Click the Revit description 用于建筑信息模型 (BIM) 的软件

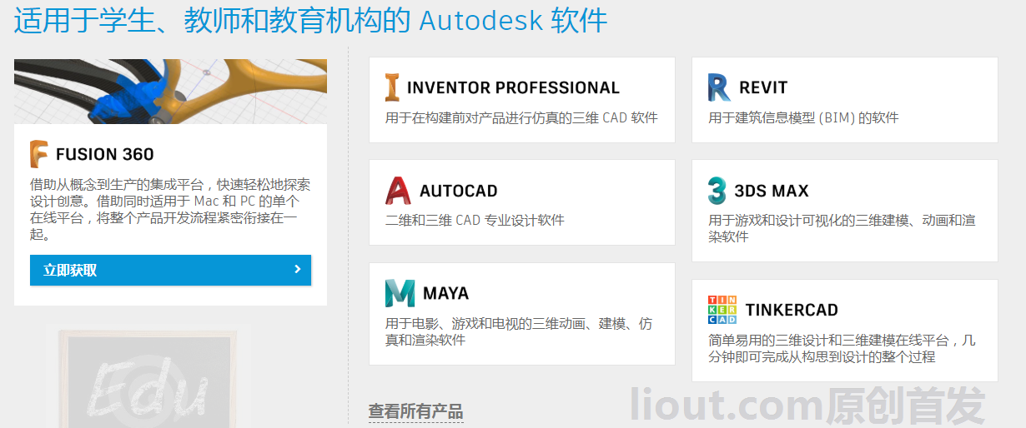pyautogui.click(x=803, y=117)
